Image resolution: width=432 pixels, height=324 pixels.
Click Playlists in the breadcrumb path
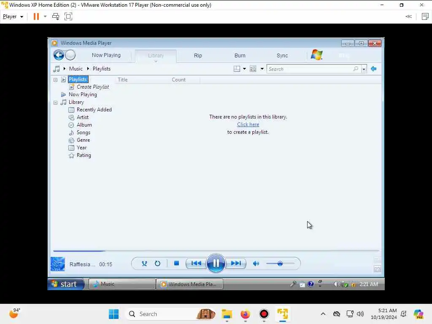(x=101, y=69)
